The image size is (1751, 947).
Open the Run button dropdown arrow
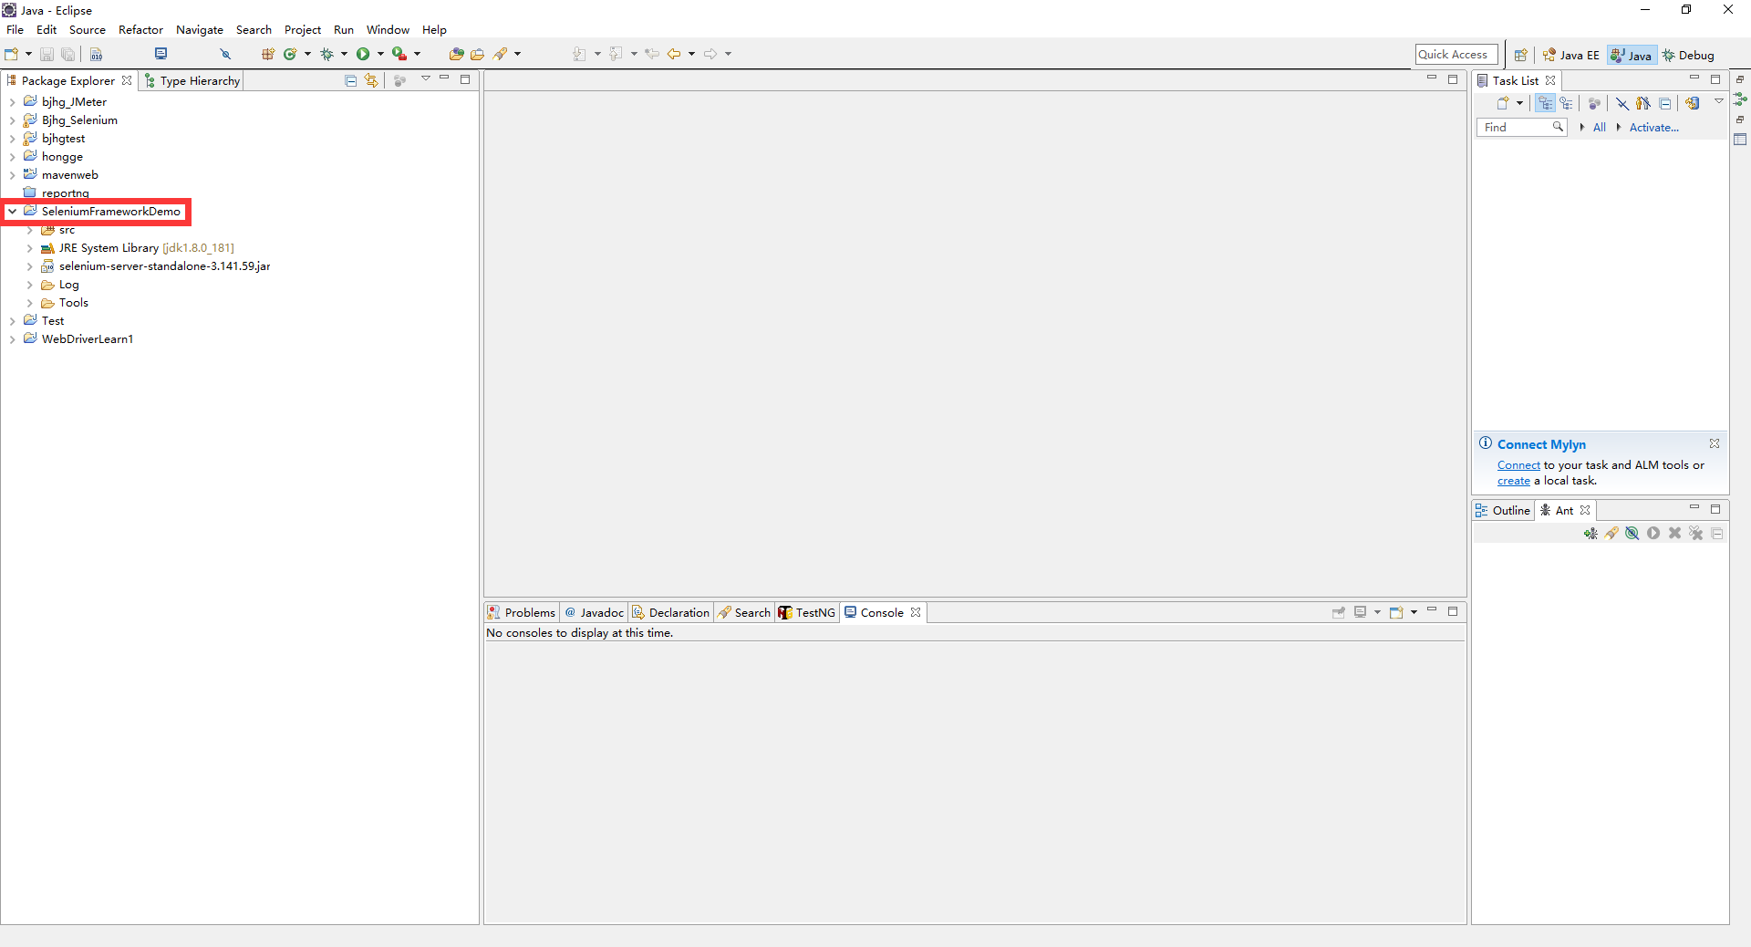[x=380, y=54]
